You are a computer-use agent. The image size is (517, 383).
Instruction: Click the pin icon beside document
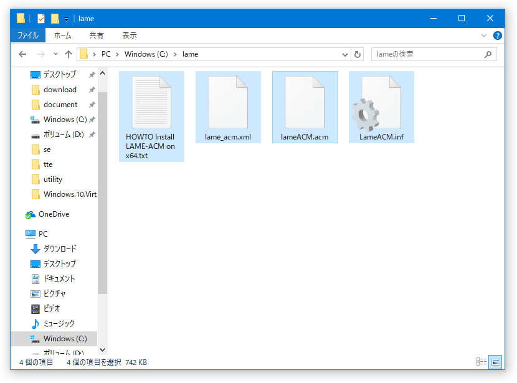92,105
